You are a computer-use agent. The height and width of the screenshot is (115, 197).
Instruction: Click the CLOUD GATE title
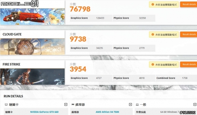coord(12,34)
